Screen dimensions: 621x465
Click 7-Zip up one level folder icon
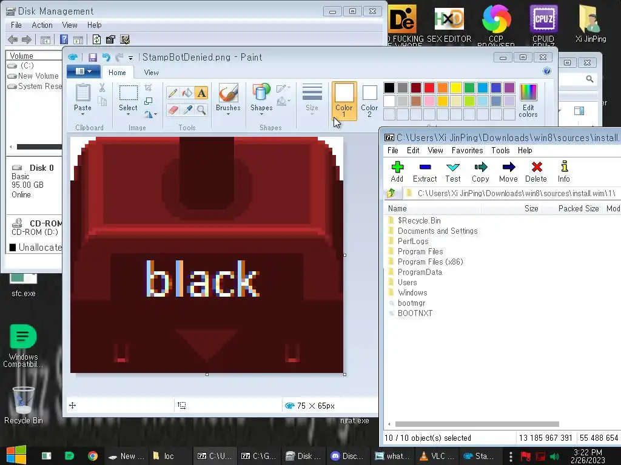point(391,193)
